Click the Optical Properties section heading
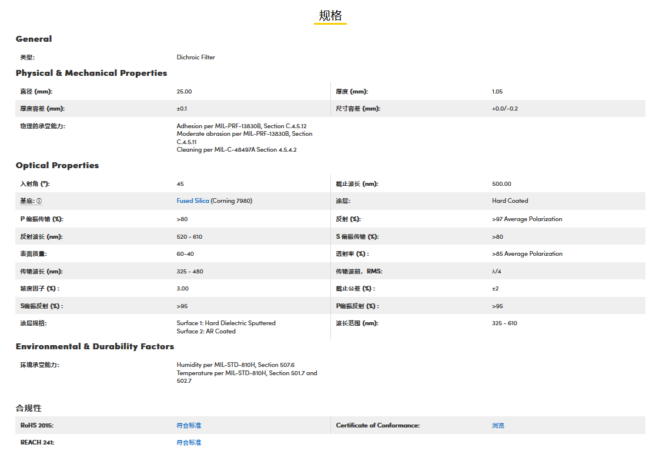Screen dimensions: 649x461 tap(57, 165)
